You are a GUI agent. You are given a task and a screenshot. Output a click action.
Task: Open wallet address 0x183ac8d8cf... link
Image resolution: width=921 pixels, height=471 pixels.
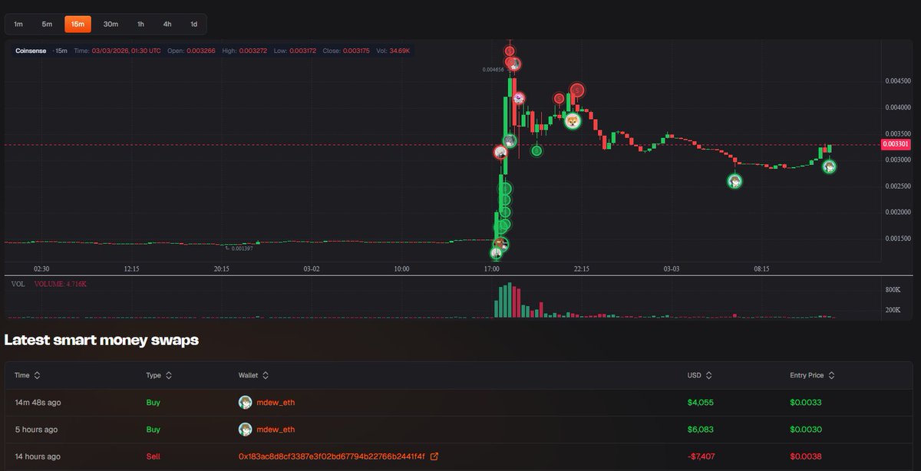[332, 456]
